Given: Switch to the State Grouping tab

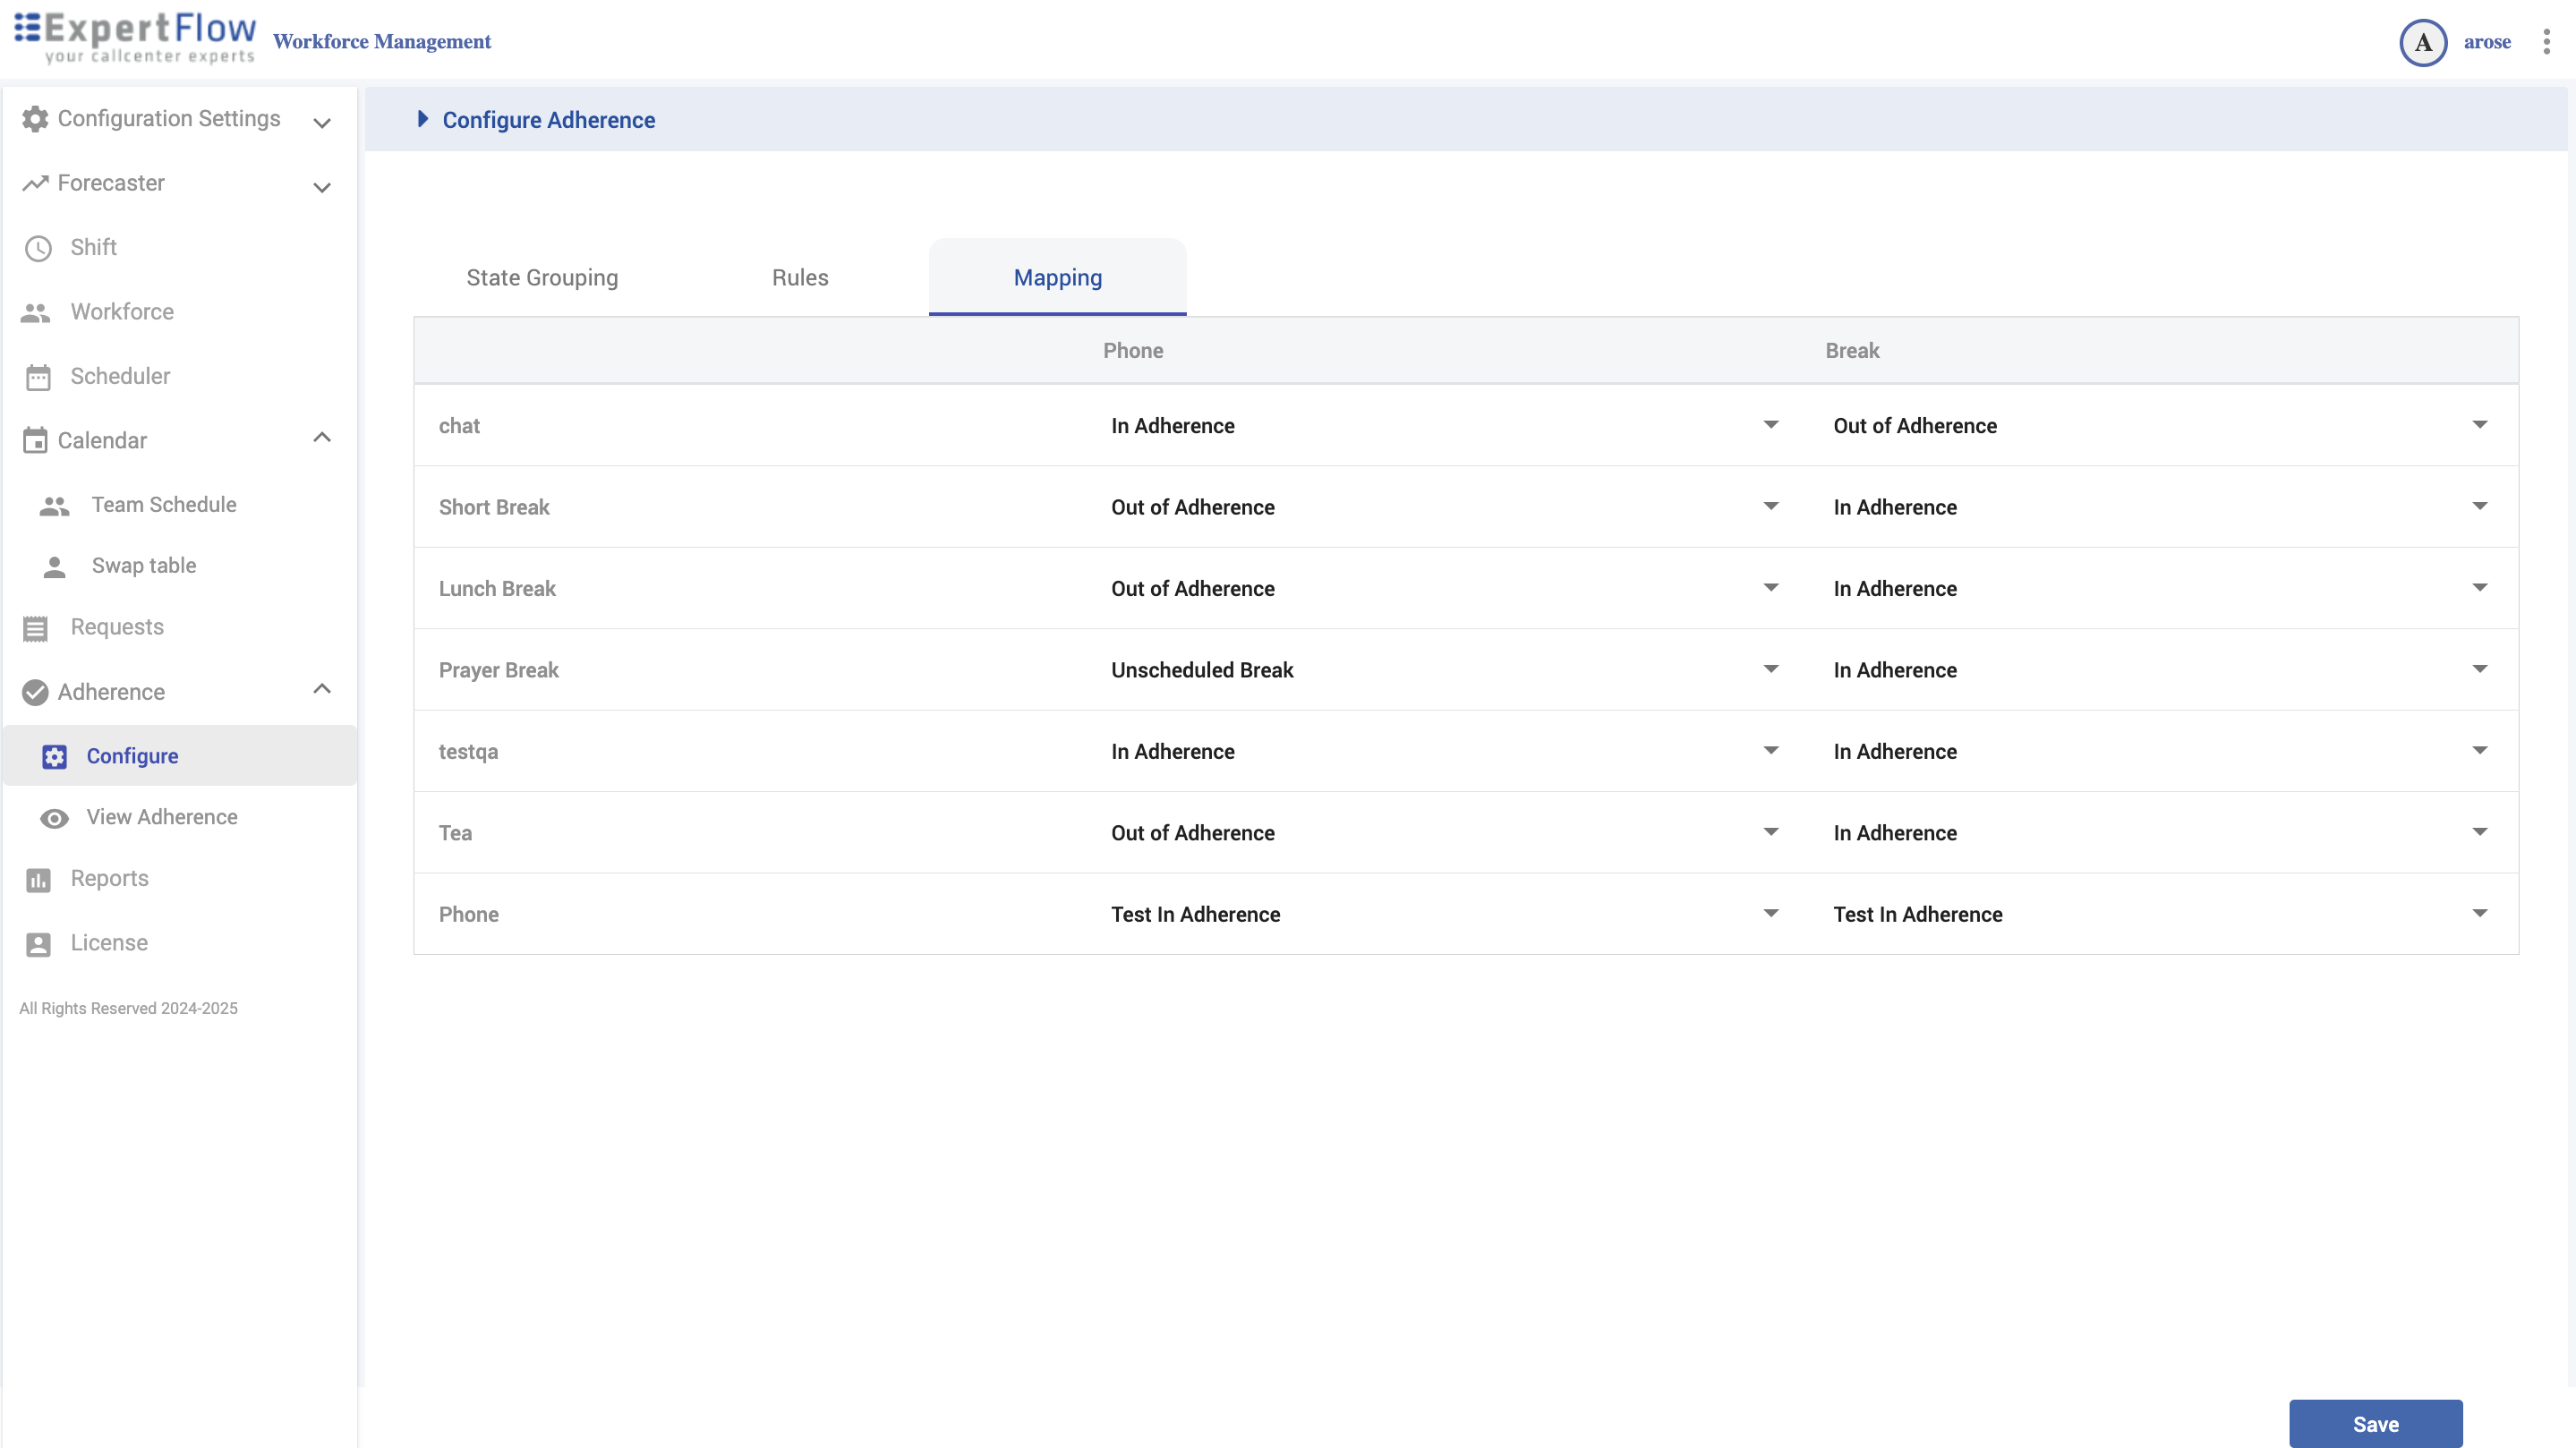Looking at the screenshot, I should (542, 278).
